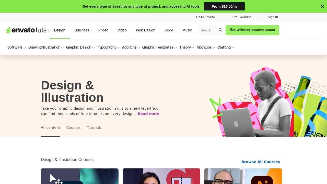Click the From $16.50/m button
The width and height of the screenshot is (327, 184).
tap(224, 6)
